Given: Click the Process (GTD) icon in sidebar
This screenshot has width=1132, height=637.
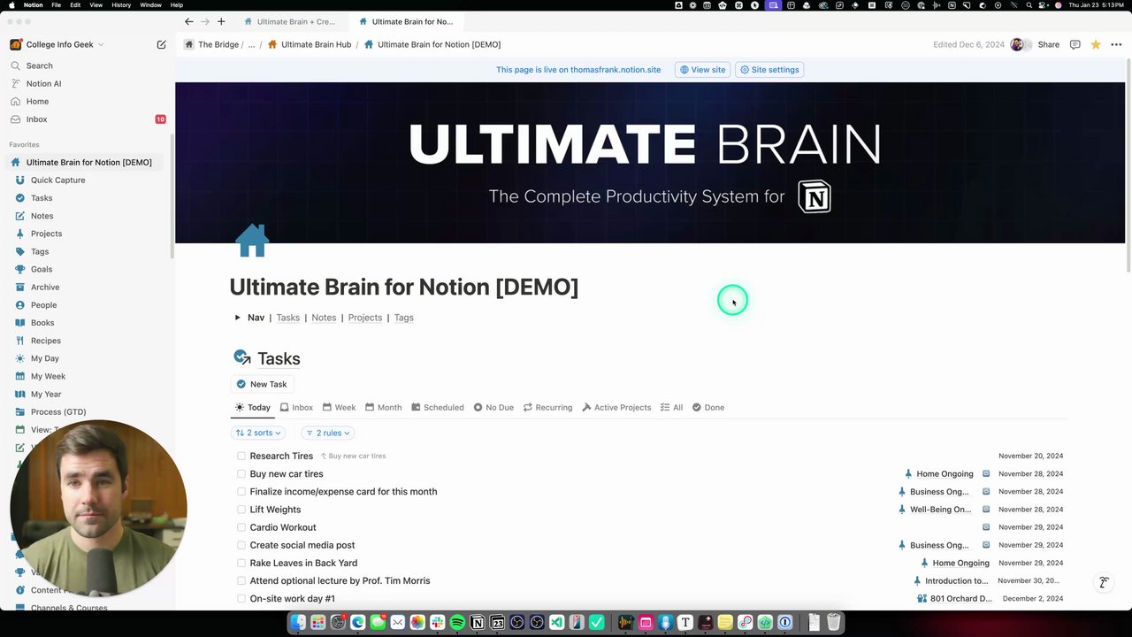Looking at the screenshot, I should click(x=20, y=411).
